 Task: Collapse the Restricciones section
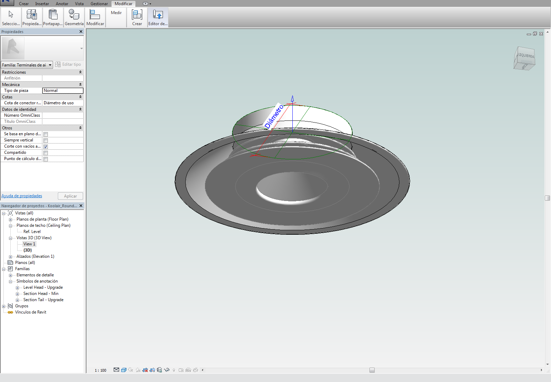pyautogui.click(x=80, y=72)
